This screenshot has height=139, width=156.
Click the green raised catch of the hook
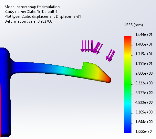89,66
